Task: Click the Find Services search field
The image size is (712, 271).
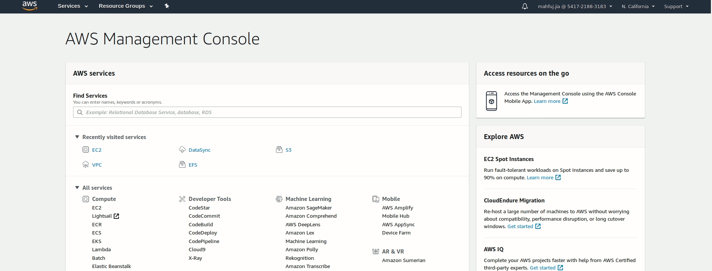Action: tap(267, 112)
